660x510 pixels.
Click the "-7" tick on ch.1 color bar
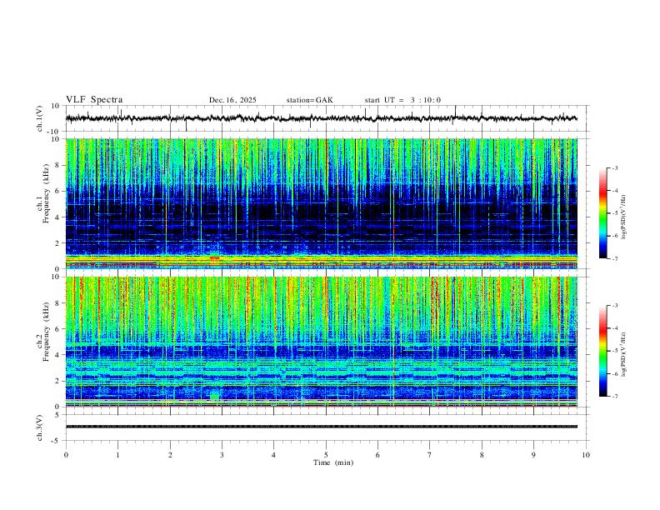pos(615,258)
